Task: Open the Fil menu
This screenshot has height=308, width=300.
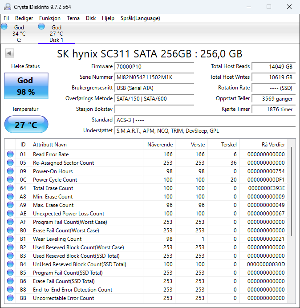Action: tap(6, 18)
